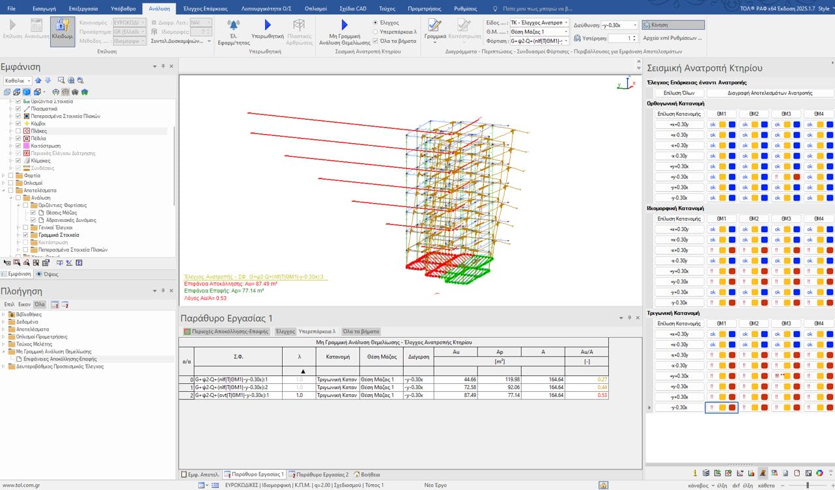835x490 pixels.
Task: Uncheck the Πέδιλα visibility checkbox
Action: click(x=19, y=139)
